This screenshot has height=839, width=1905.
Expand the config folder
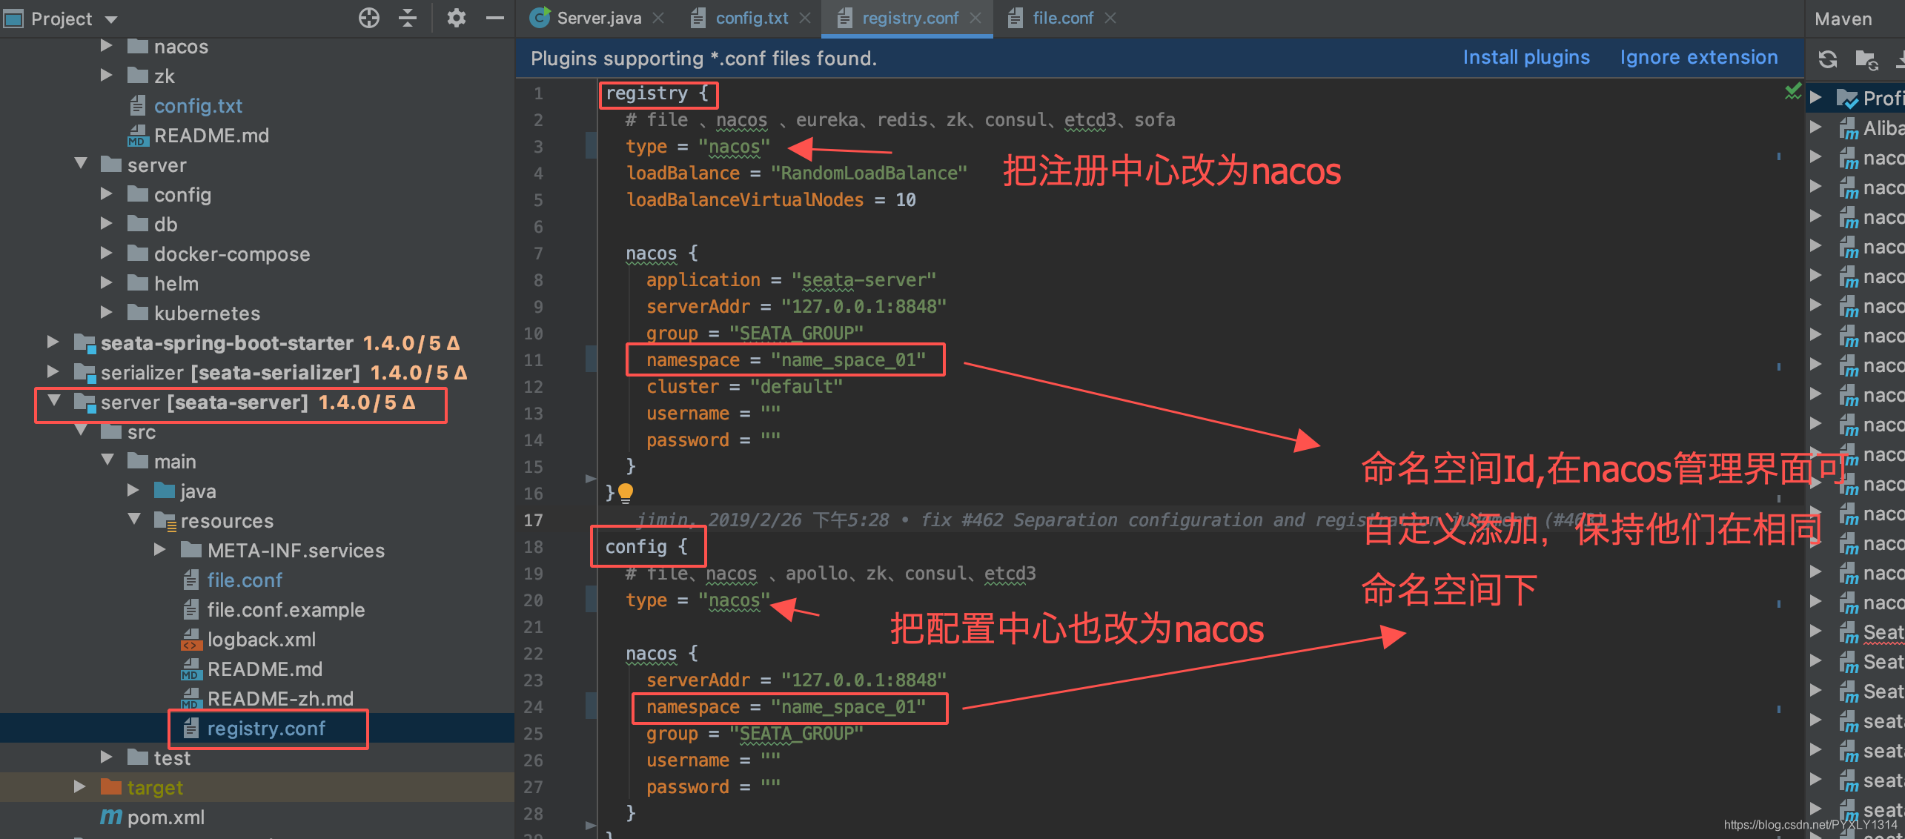pos(106,194)
